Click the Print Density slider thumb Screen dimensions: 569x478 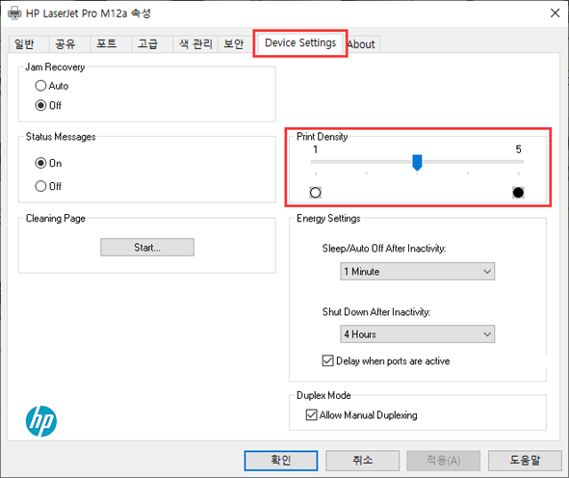click(417, 162)
